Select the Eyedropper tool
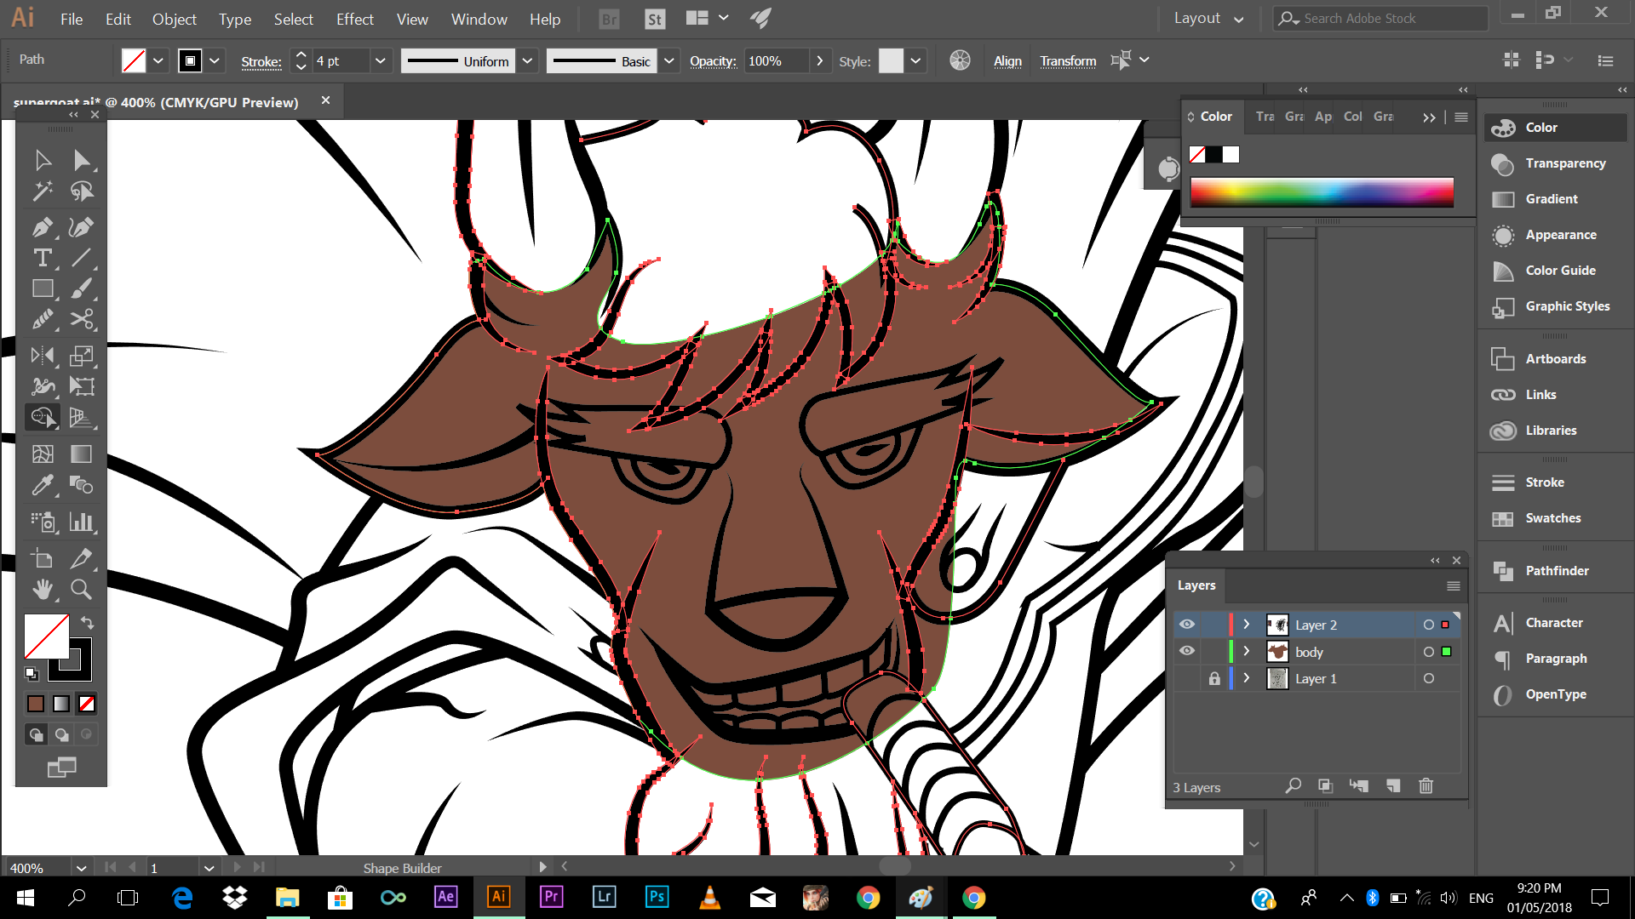The image size is (1635, 919). point(42,485)
